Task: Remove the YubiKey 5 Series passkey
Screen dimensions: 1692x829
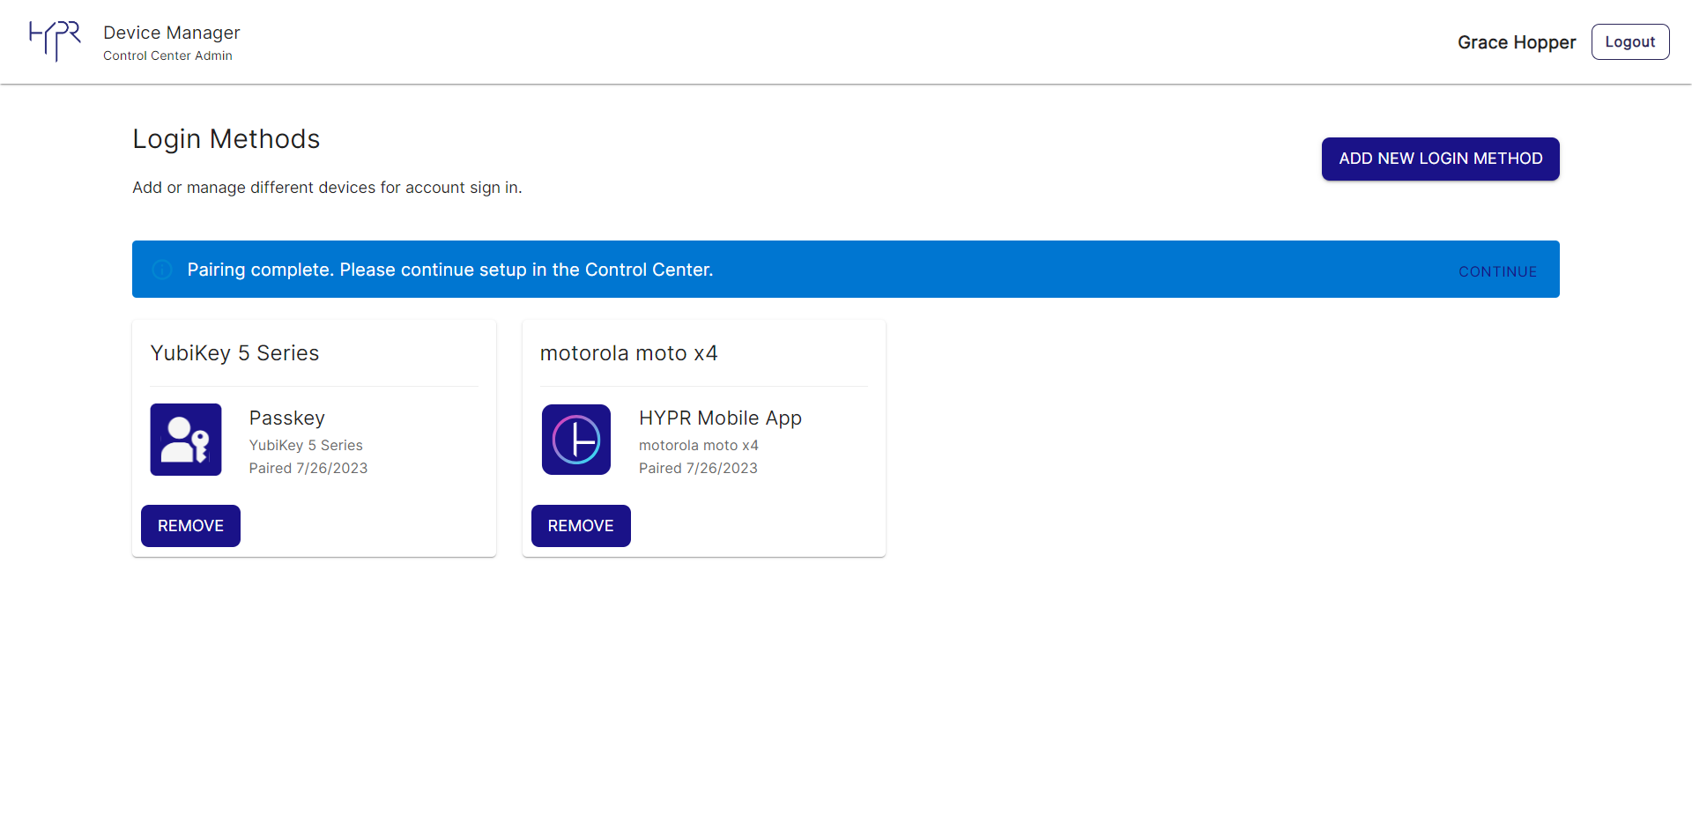Action: coord(190,526)
